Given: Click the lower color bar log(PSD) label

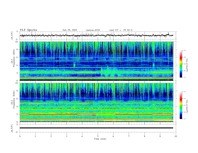Looking at the screenshot, I should 187,106.
